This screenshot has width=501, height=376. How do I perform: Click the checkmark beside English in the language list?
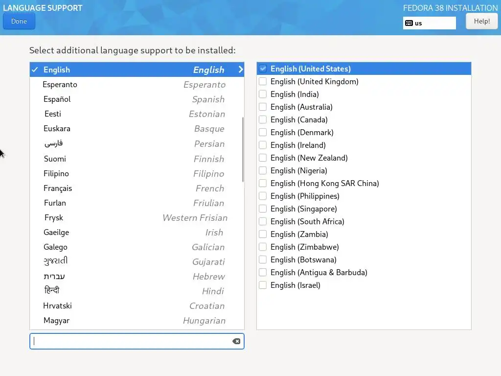point(35,70)
